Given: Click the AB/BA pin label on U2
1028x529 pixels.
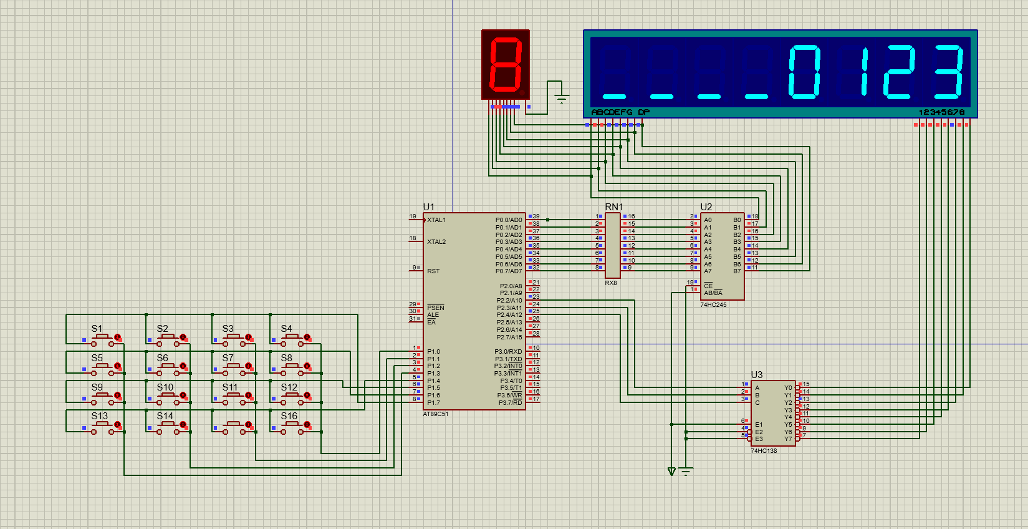Looking at the screenshot, I should coord(713,293).
